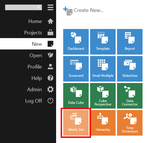Viewport: 157px width, 143px height.
Task: Toggle the hamburger menu icon
Action: tap(50, 7)
